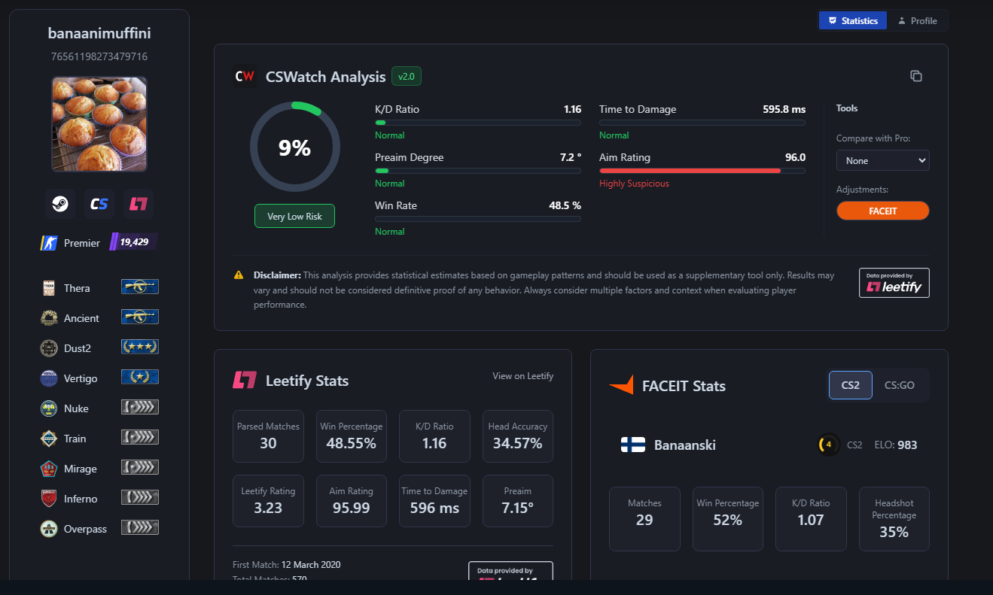This screenshot has width=993, height=595.
Task: Click the CSWatch CW logo
Action: point(244,77)
